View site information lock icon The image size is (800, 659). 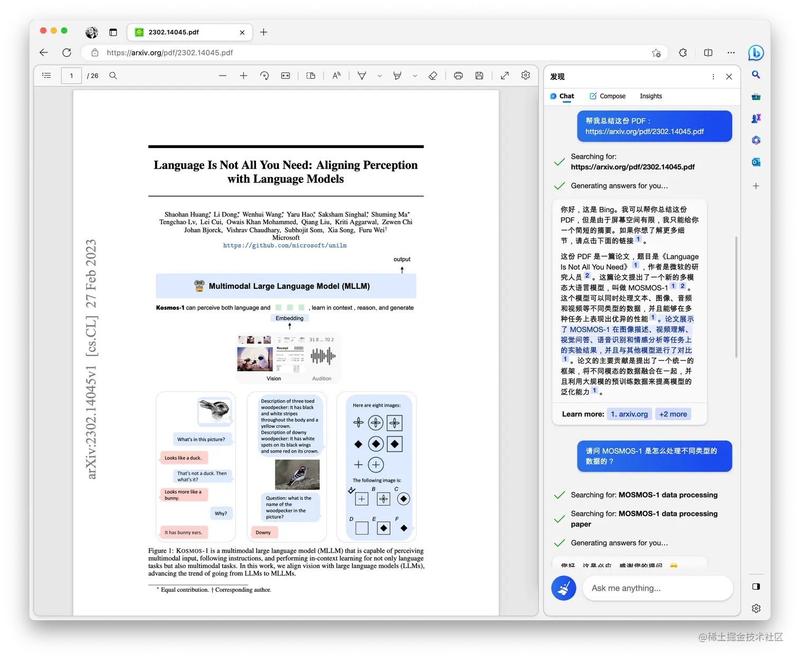click(x=95, y=53)
